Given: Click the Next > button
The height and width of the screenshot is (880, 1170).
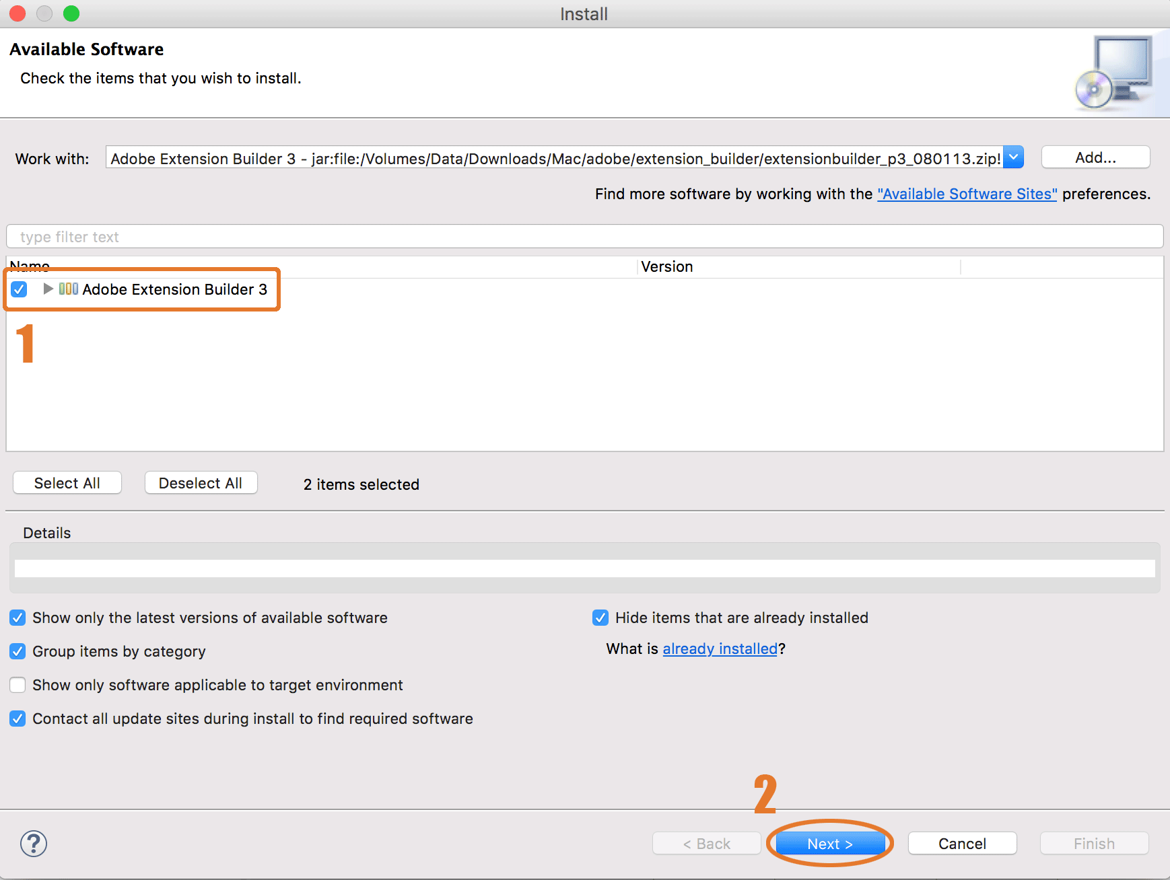Looking at the screenshot, I should [x=830, y=844].
